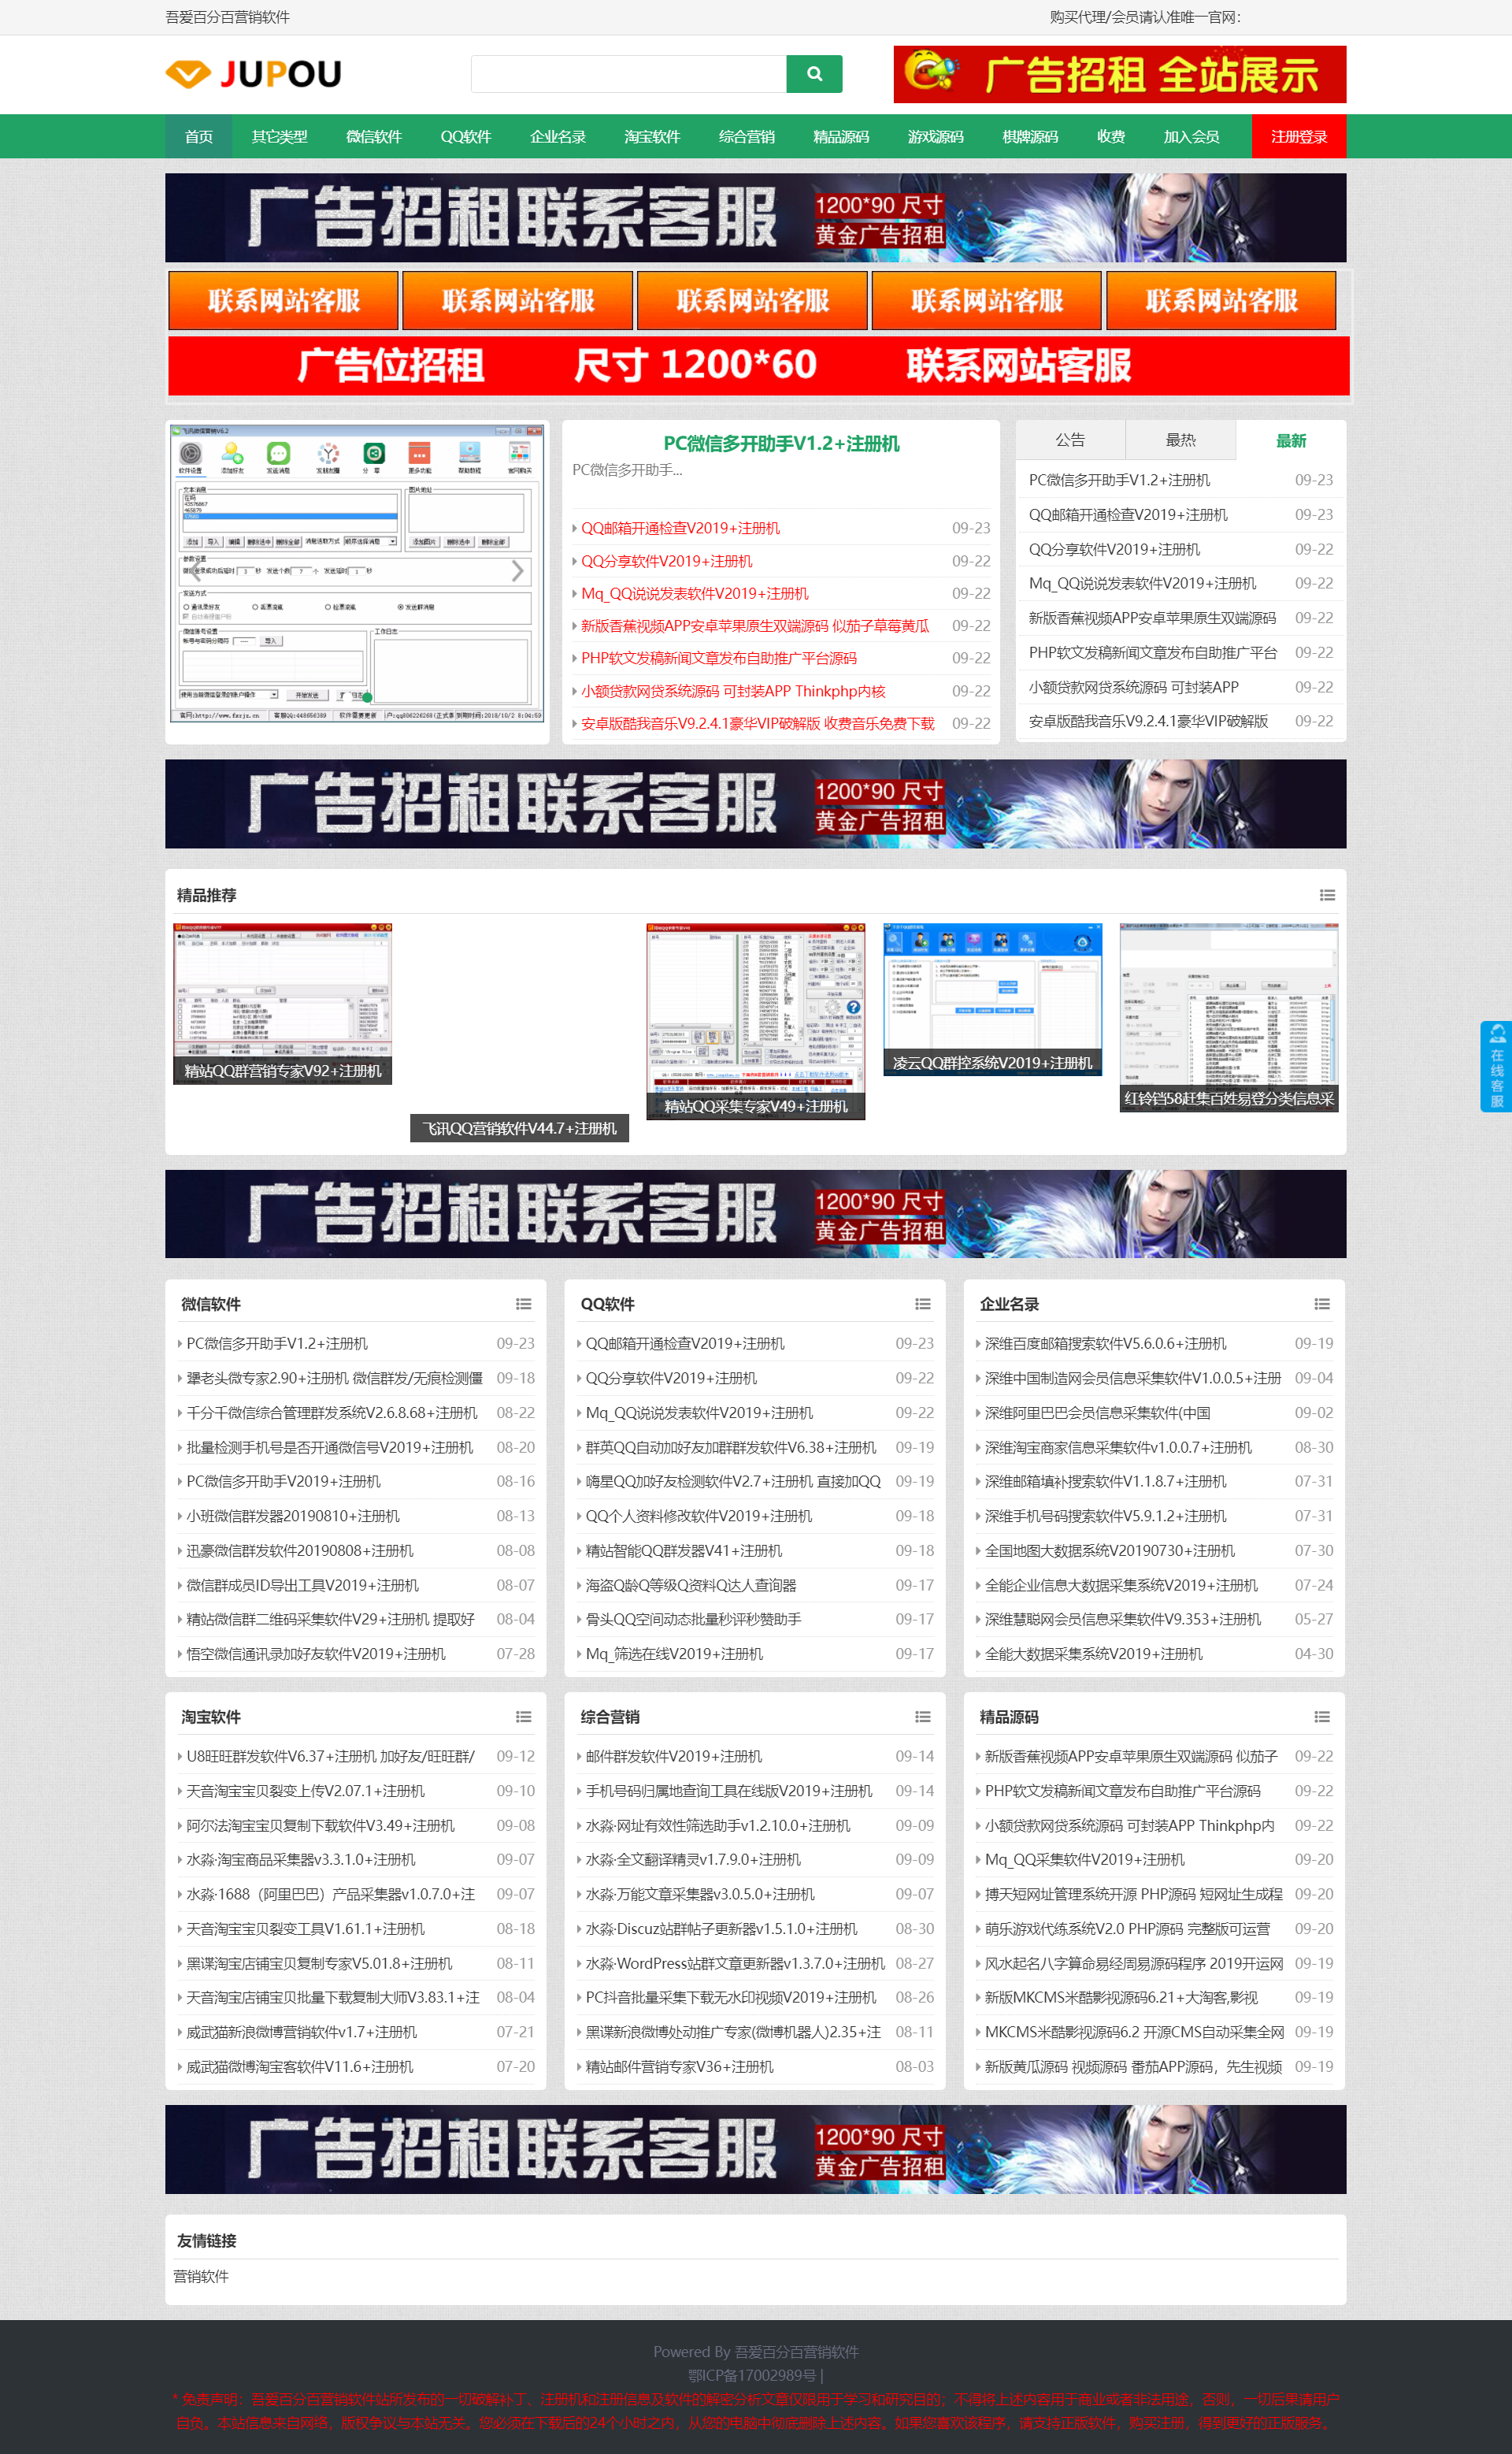This screenshot has height=2454, width=1512.
Task: Open 游戏源码 navigation menu item
Action: (x=935, y=137)
